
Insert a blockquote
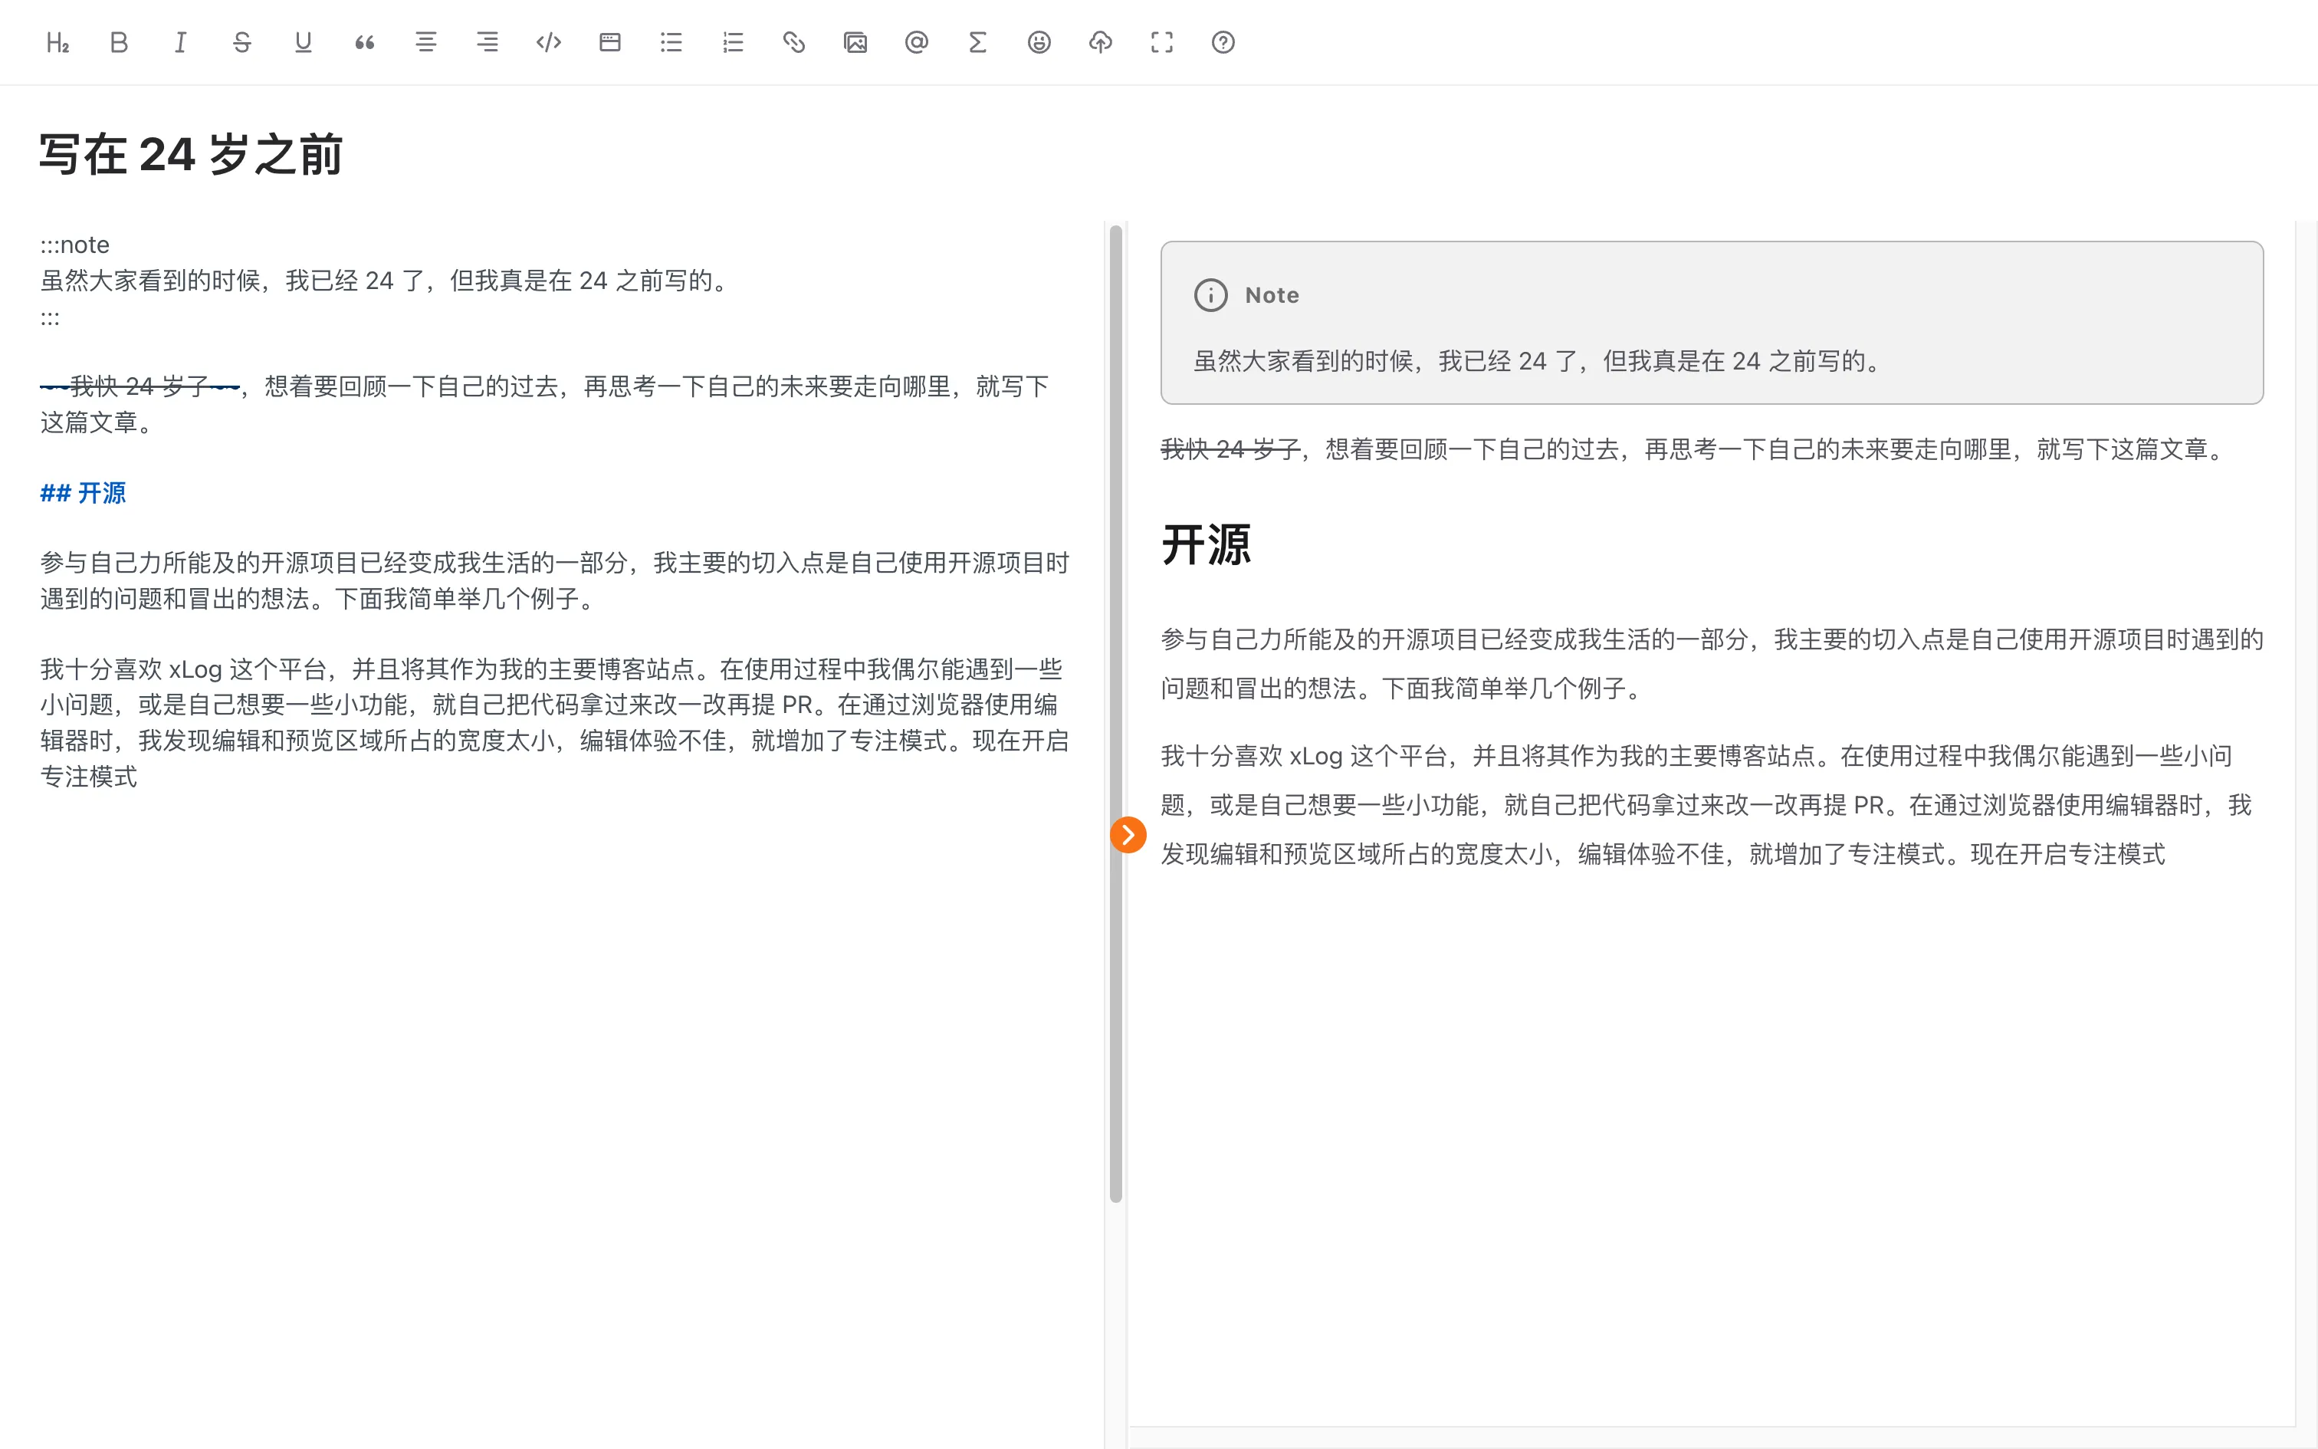tap(364, 42)
